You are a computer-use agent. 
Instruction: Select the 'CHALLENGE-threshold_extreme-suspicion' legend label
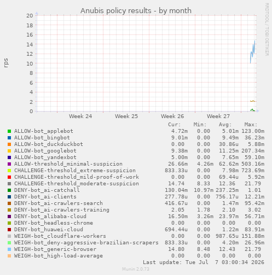75,171
